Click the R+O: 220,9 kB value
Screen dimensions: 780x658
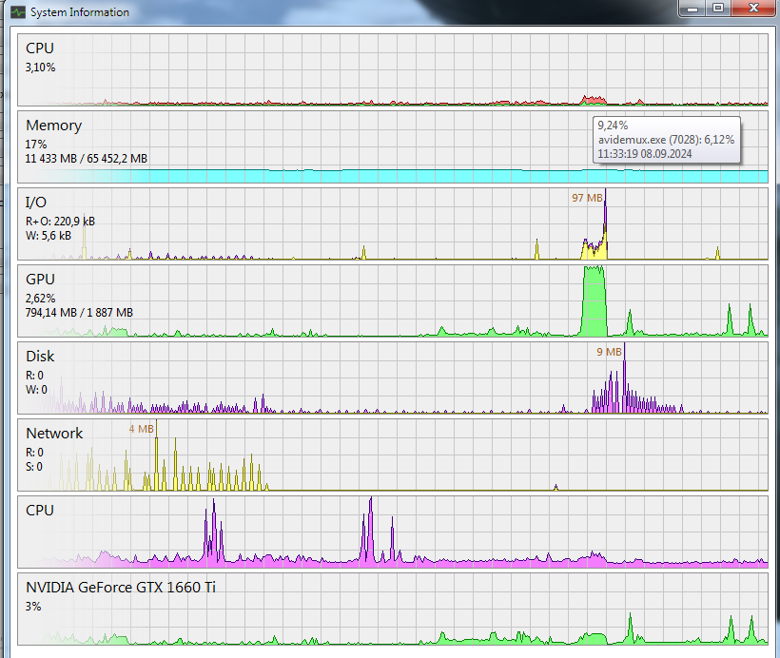tap(60, 222)
